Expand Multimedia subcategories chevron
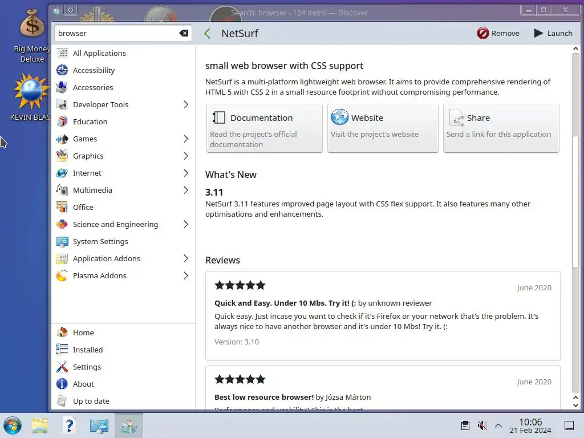 coord(186,190)
